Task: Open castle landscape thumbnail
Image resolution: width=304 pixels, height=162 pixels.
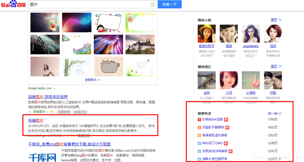Action: (140, 44)
